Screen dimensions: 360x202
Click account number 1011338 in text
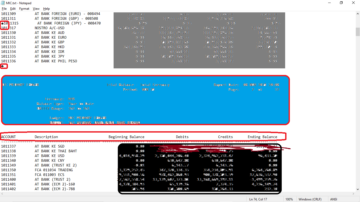click(8, 151)
